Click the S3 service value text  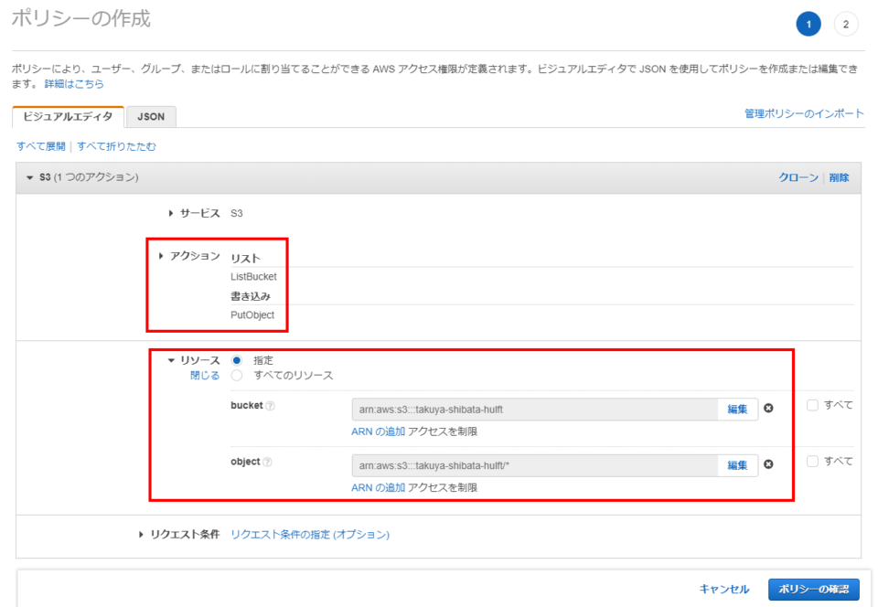(x=237, y=213)
